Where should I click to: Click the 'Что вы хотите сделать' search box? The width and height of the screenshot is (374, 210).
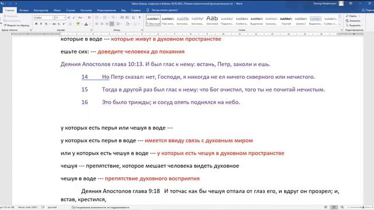tap(162, 10)
